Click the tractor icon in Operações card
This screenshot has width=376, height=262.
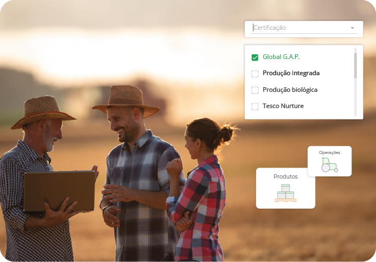pos(329,164)
